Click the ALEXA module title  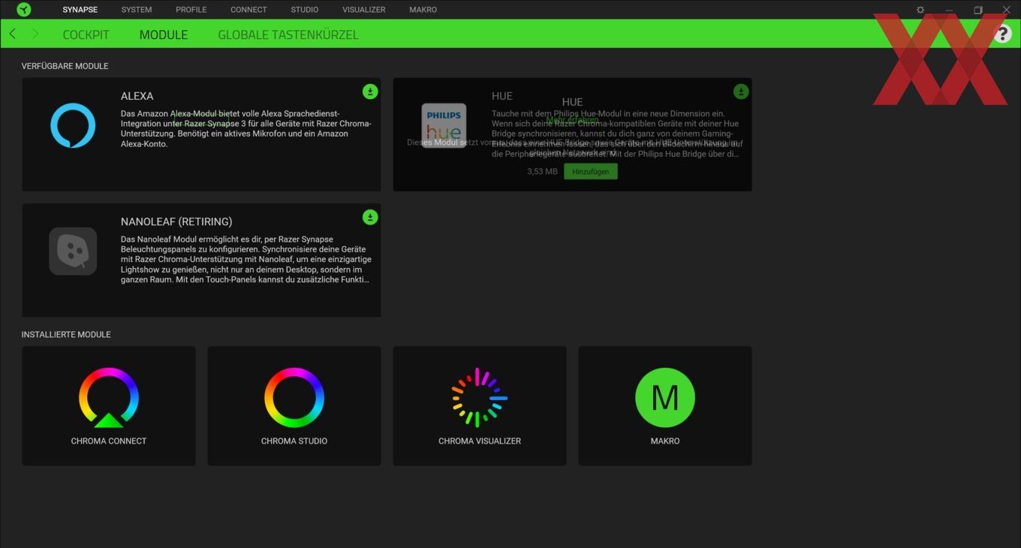(137, 96)
